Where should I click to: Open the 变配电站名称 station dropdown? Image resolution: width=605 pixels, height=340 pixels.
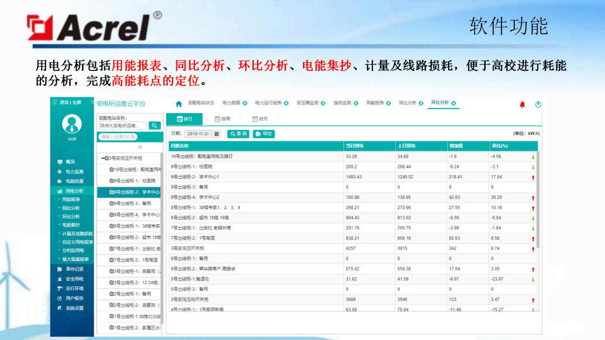tap(123, 125)
